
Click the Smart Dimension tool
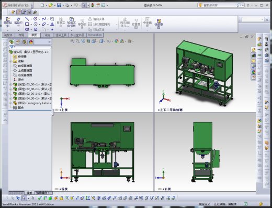(x=18, y=23)
